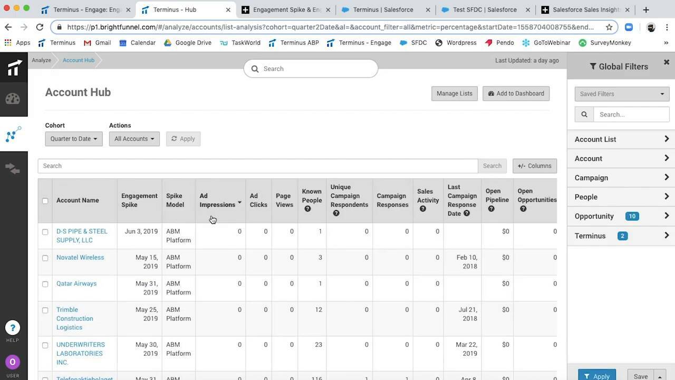675x380 pixels.
Task: Click the Ad Impressions sort arrow
Action: [239, 202]
